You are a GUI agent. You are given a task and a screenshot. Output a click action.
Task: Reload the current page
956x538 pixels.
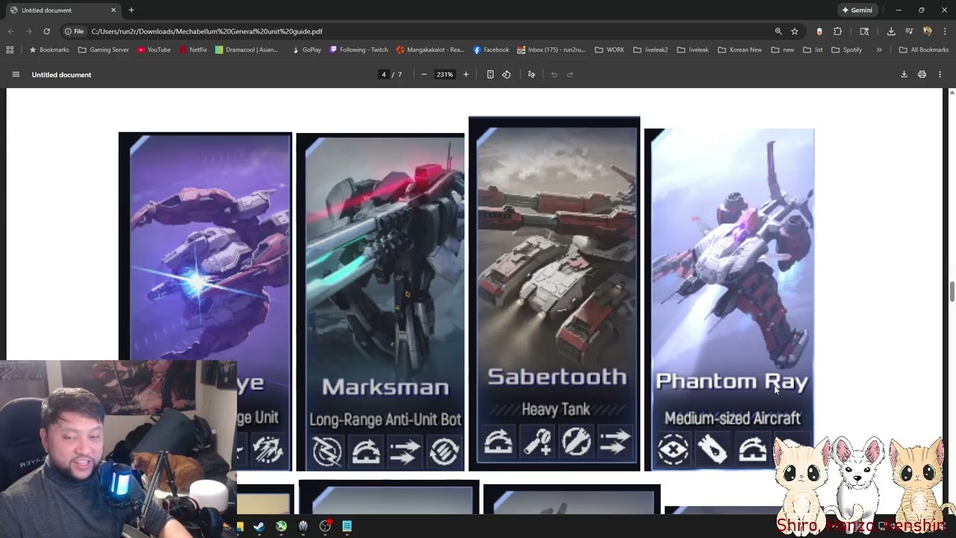47,31
